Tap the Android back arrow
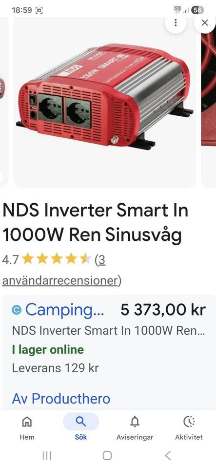Viewport: 216px width, 469px height. [x=168, y=455]
